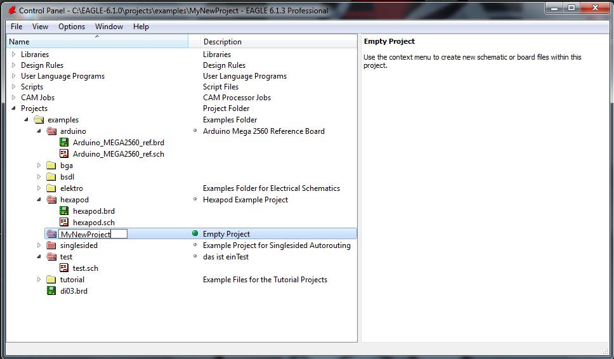This screenshot has height=359, width=614.
Task: Click the test.sch schematic file icon
Action: click(x=64, y=268)
